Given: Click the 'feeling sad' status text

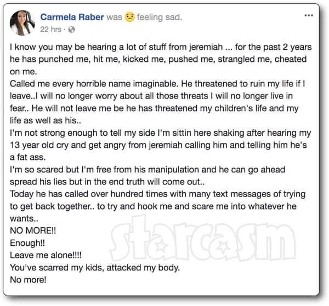Looking at the screenshot, I should point(160,17).
